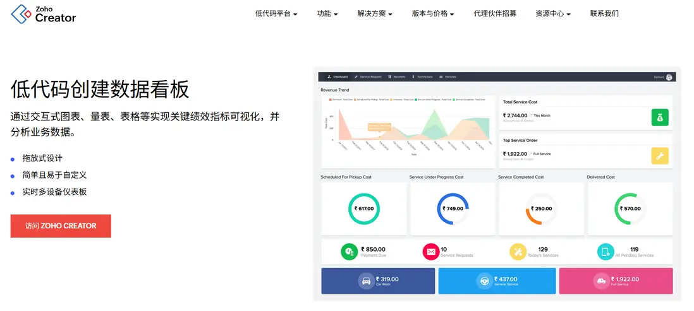Click the 实时多设备仪表板 bullet text
Screen dimensions: 694x311
(54, 192)
